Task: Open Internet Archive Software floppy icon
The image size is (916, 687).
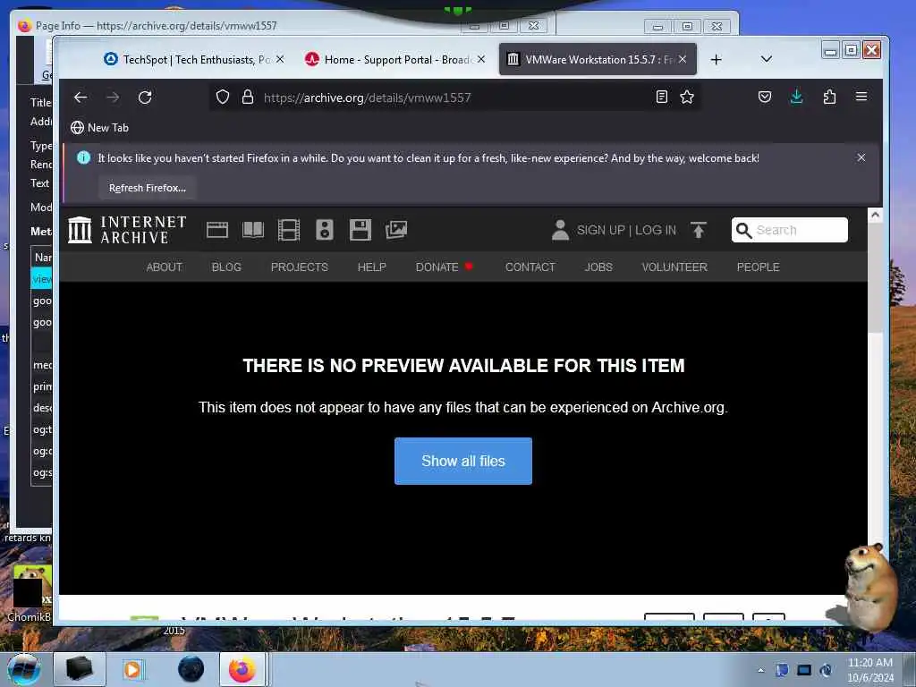Action: 360,230
